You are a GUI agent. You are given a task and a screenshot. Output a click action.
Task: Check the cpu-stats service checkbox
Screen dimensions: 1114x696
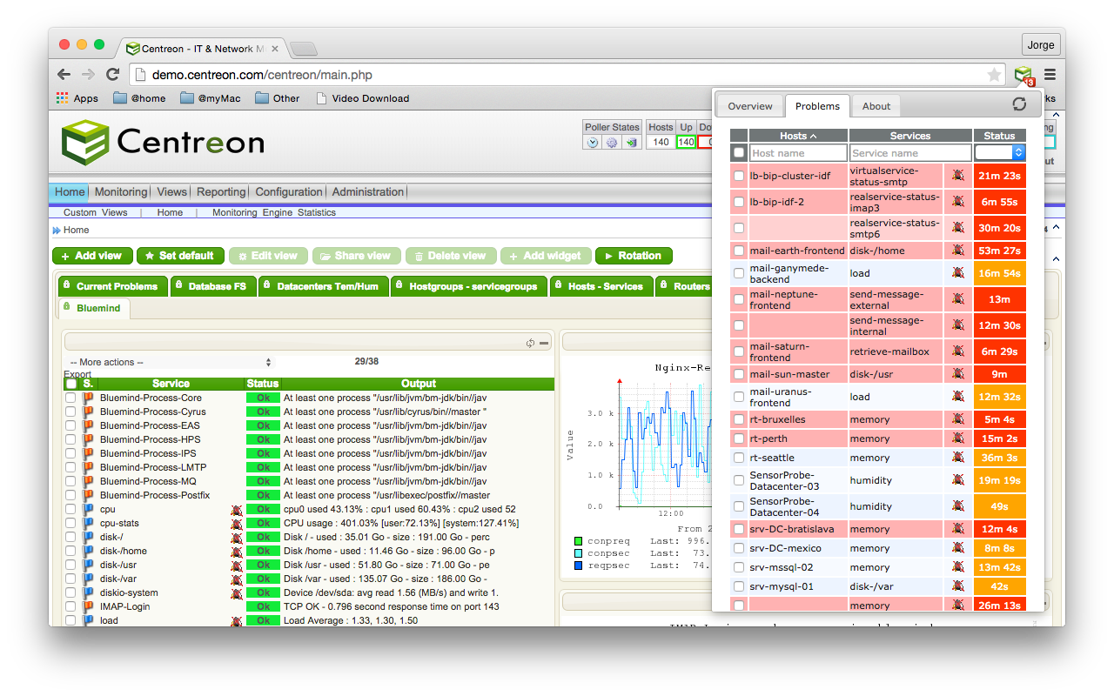click(70, 523)
